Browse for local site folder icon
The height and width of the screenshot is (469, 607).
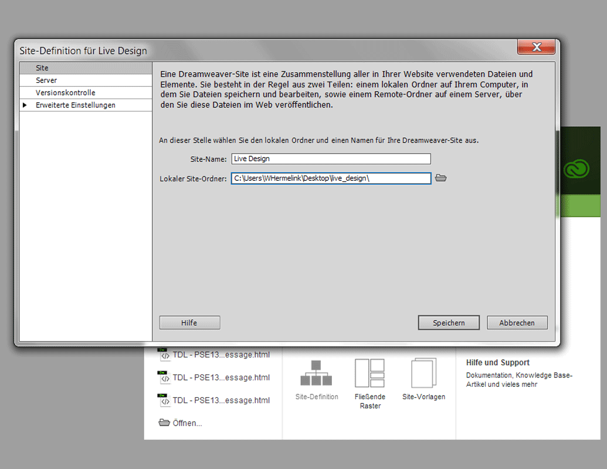[x=440, y=178]
